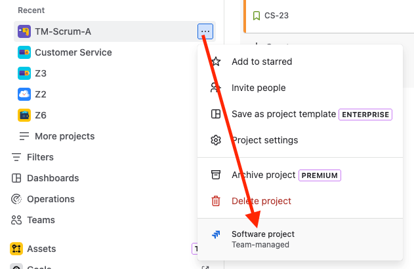Click the Z6 project icon

pyautogui.click(x=24, y=115)
